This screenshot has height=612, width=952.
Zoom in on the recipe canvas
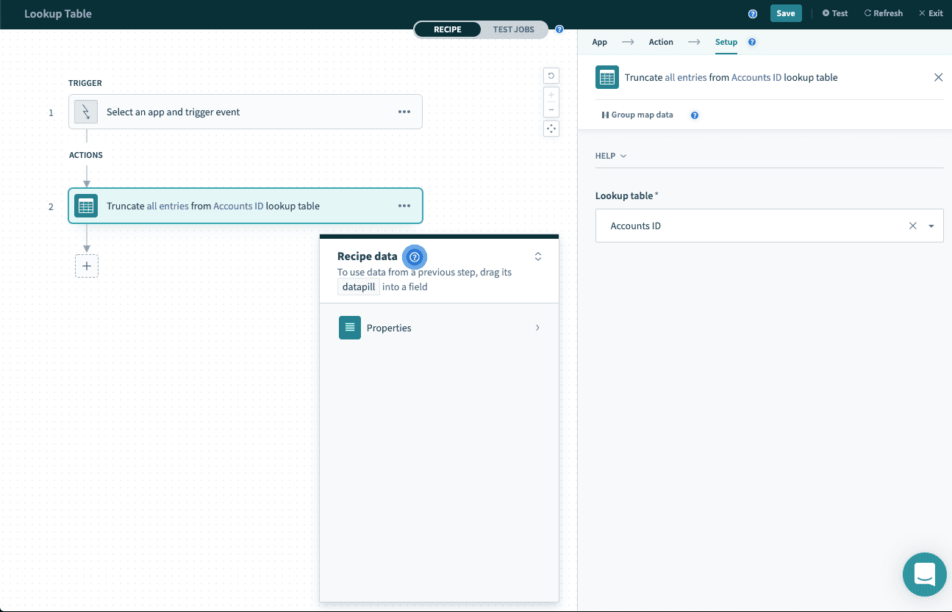click(551, 95)
